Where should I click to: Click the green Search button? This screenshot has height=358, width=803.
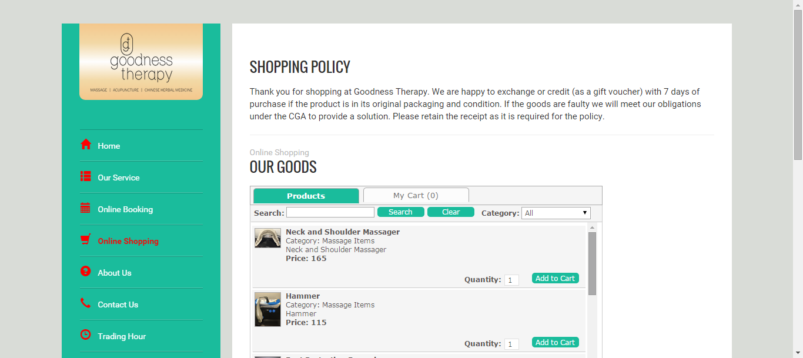click(x=401, y=212)
